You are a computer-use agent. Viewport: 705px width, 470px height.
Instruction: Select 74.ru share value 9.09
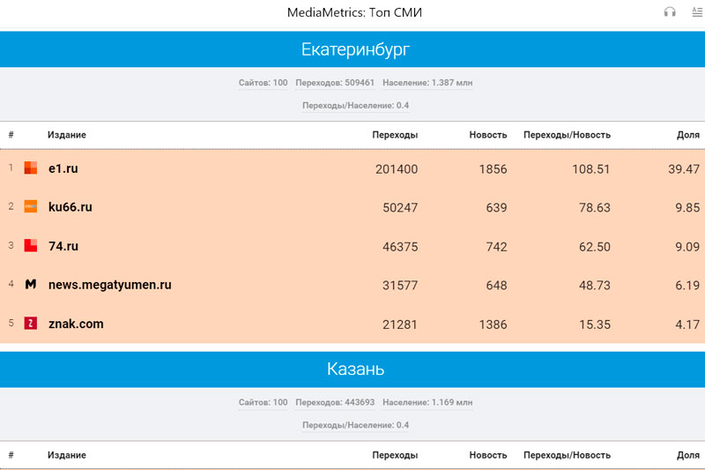click(687, 247)
